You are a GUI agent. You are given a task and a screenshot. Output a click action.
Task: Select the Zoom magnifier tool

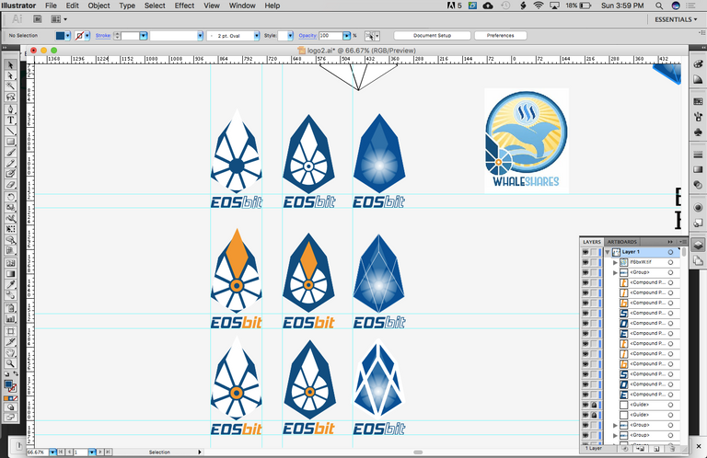point(10,363)
